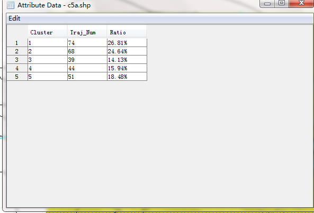Screen dimensions: 314x213
Task: Select the Traj_Num column header
Action: pyautogui.click(x=87, y=32)
